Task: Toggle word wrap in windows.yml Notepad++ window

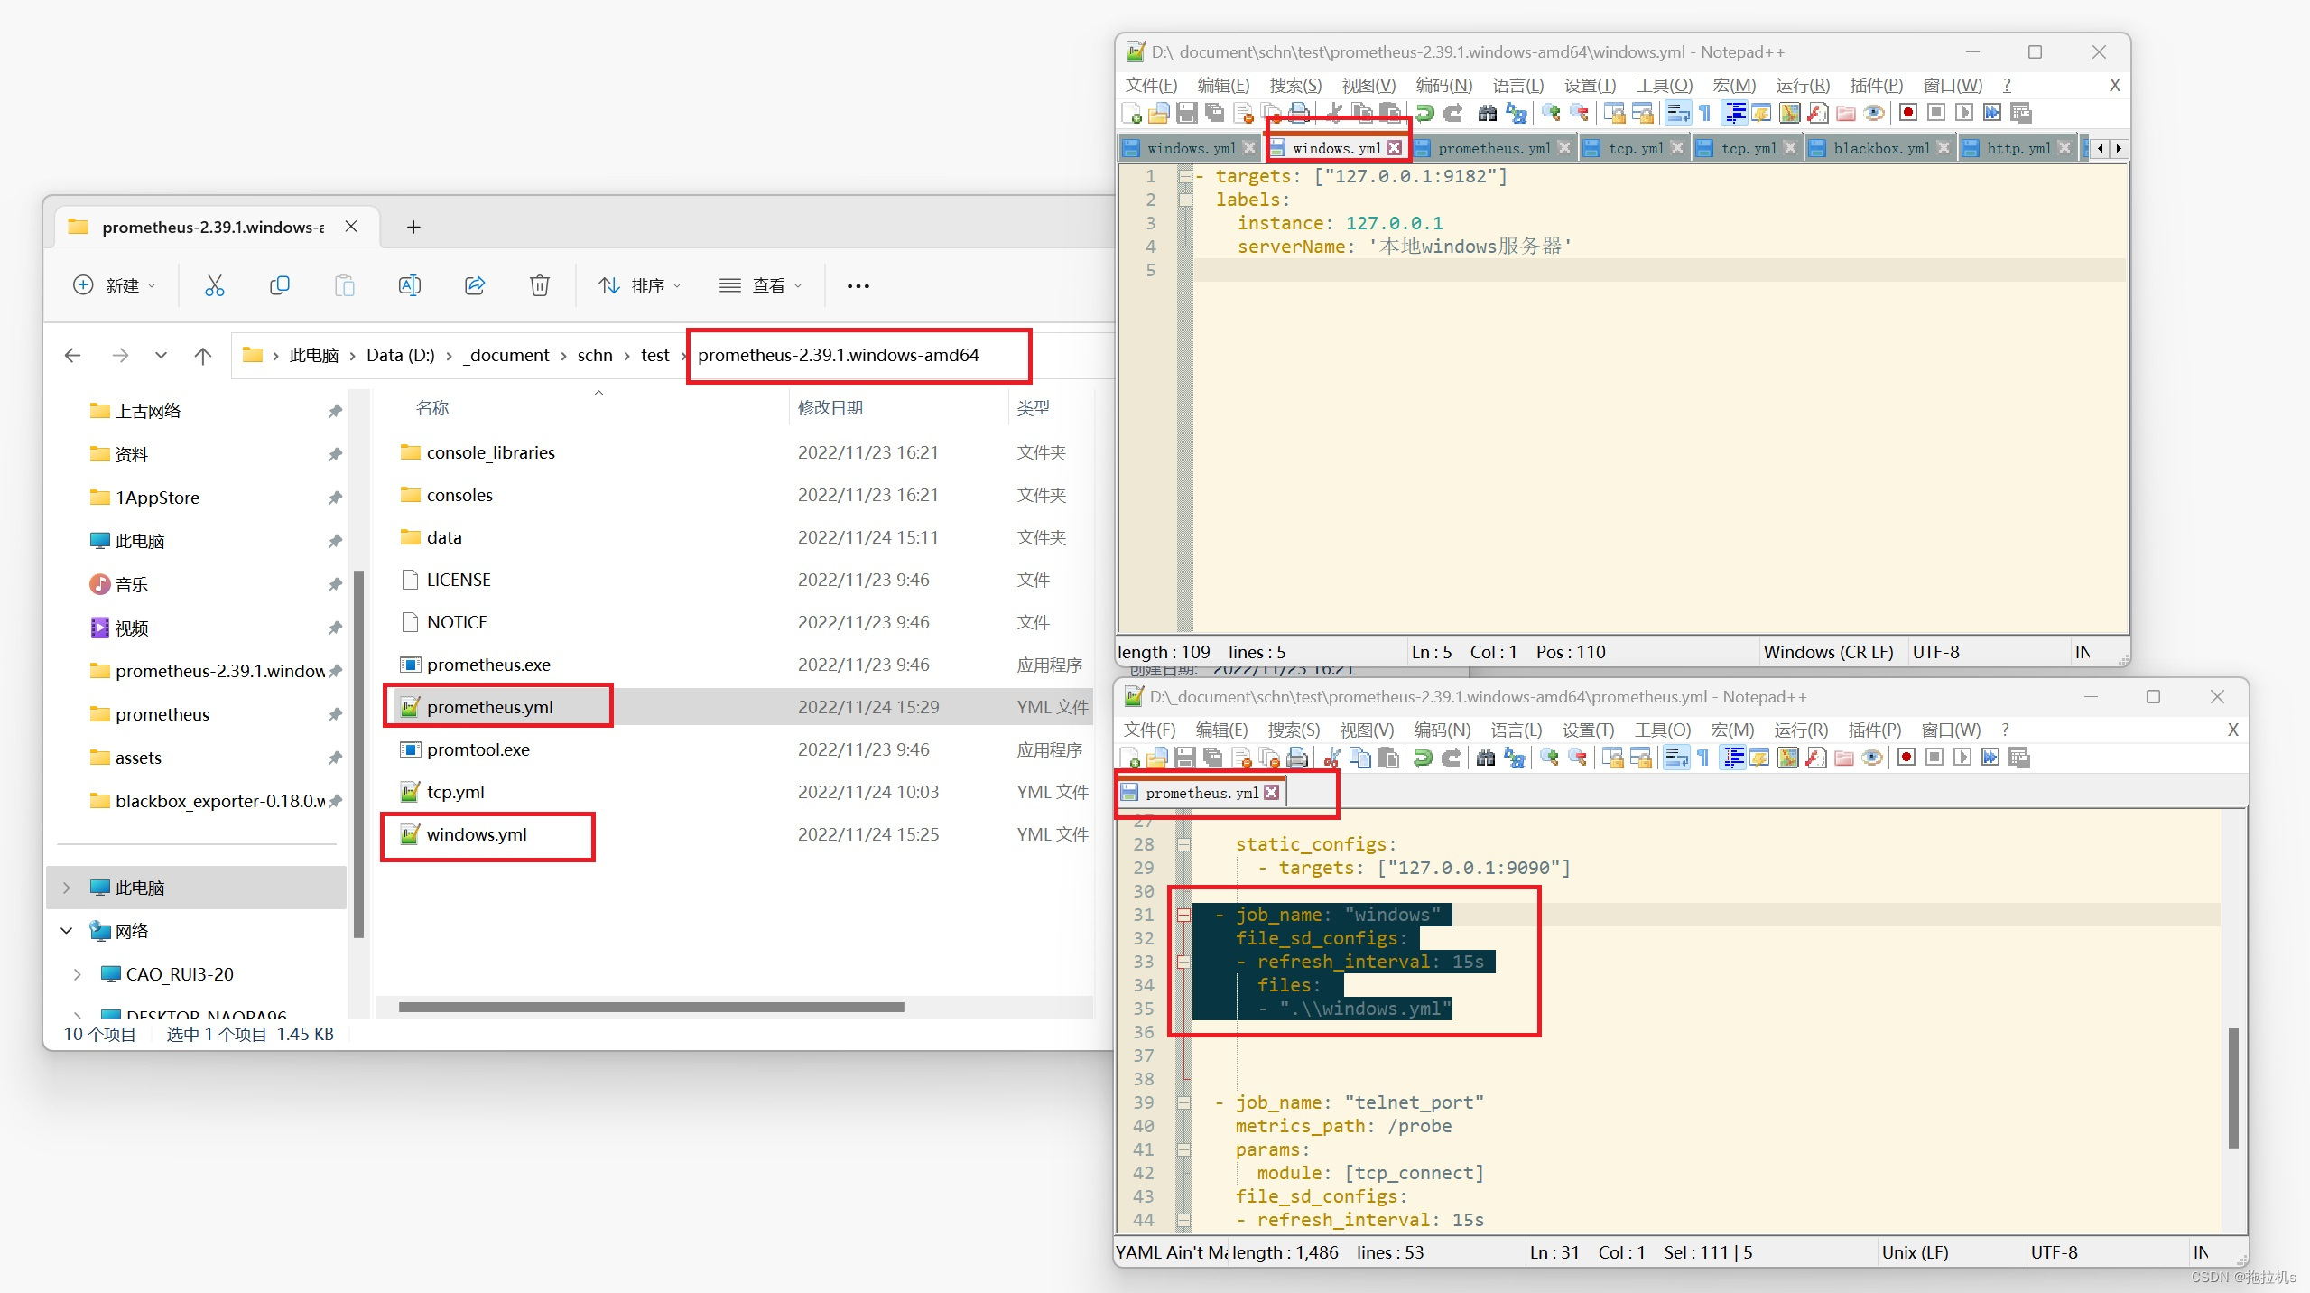Action: pos(1677,113)
